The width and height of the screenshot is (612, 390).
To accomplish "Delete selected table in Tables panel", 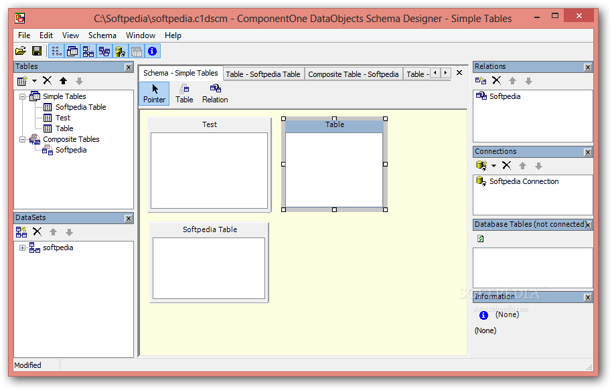I will [48, 81].
